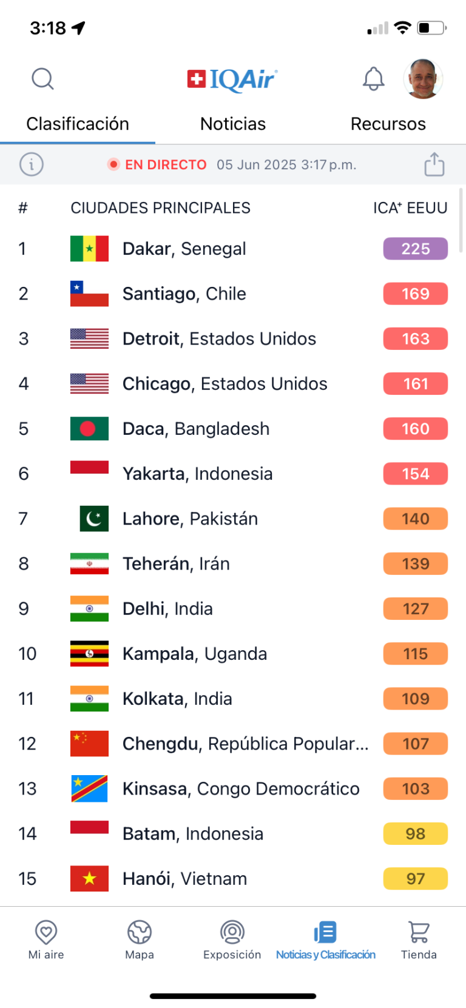Screen dimensions: 466x1008
Task: Tap the info circle icon
Action: 32,164
